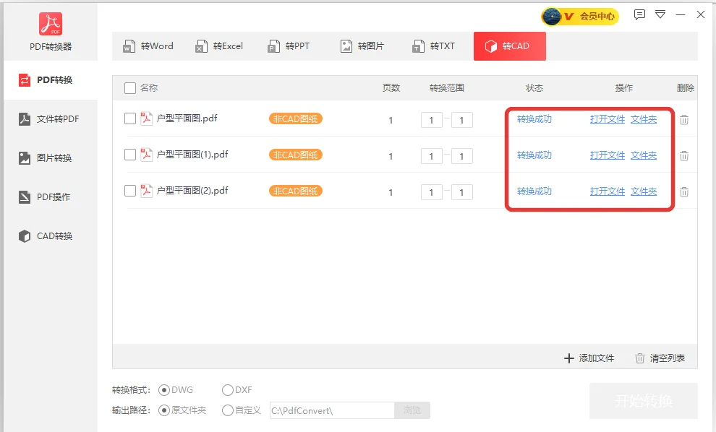
Task: Click the 状态 column header
Action: tap(534, 88)
